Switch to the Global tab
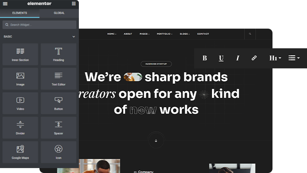The height and width of the screenshot is (173, 307). tap(59, 13)
